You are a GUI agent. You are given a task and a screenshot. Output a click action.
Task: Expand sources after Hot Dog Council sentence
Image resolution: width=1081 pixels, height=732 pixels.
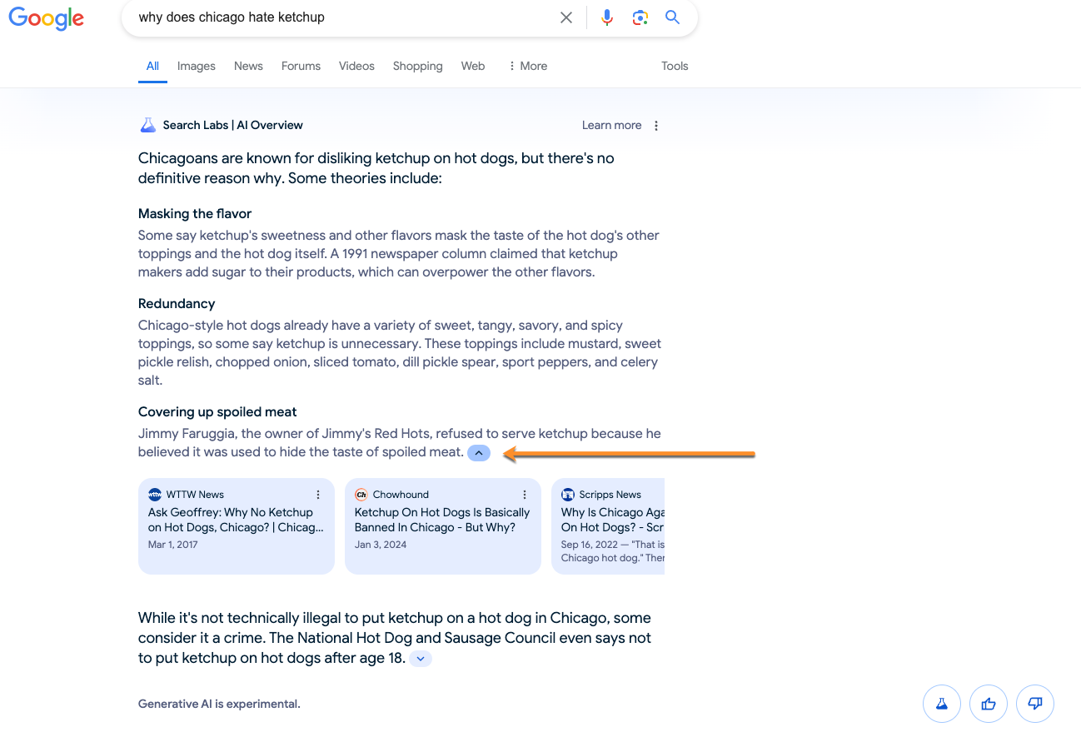(421, 659)
